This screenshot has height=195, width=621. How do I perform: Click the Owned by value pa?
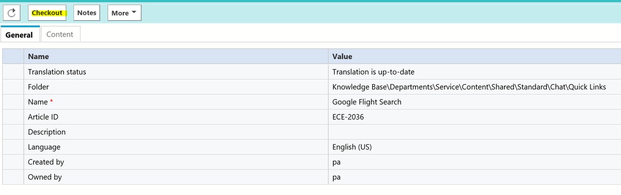click(336, 177)
